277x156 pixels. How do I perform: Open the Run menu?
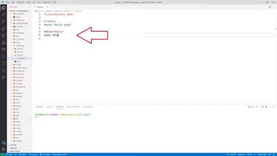(39, 2)
